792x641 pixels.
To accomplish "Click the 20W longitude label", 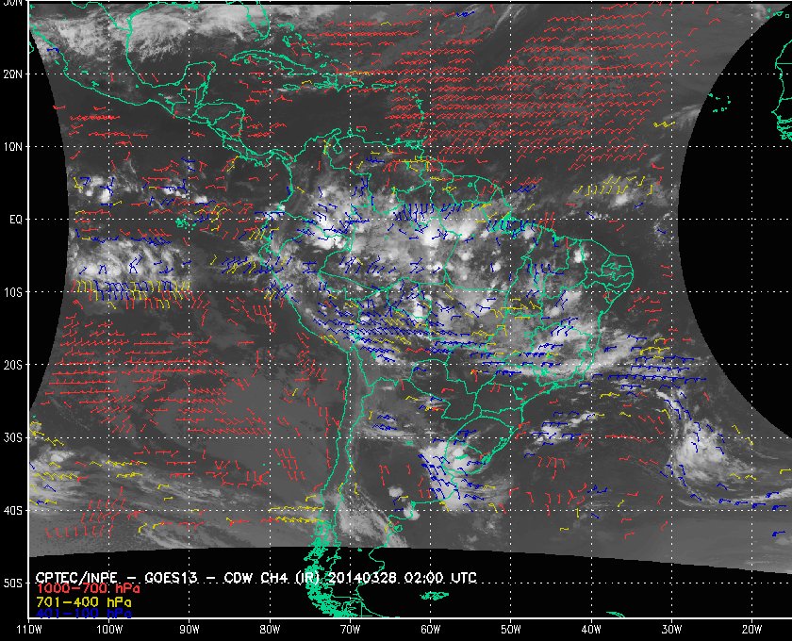I will [751, 630].
